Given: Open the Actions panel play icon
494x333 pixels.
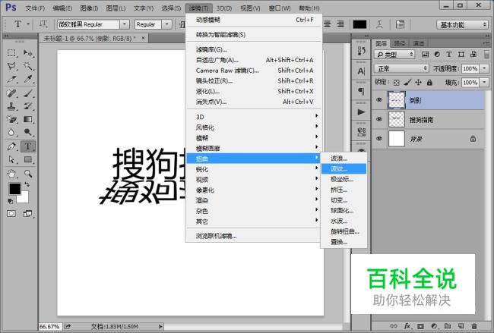Looking at the screenshot, I should click(361, 112).
